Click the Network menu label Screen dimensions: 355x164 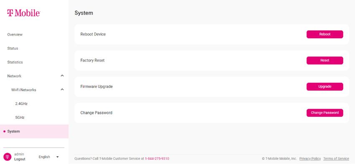tap(14, 76)
